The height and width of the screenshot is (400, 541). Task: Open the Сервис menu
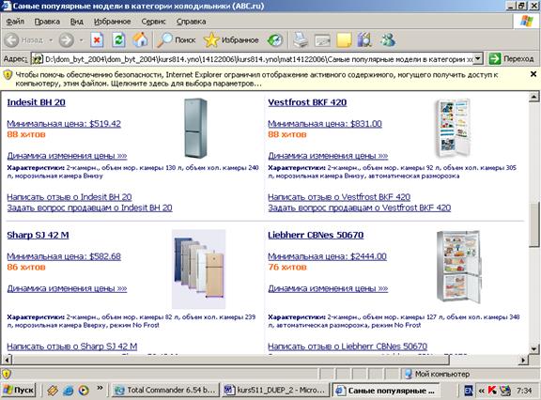tap(153, 22)
